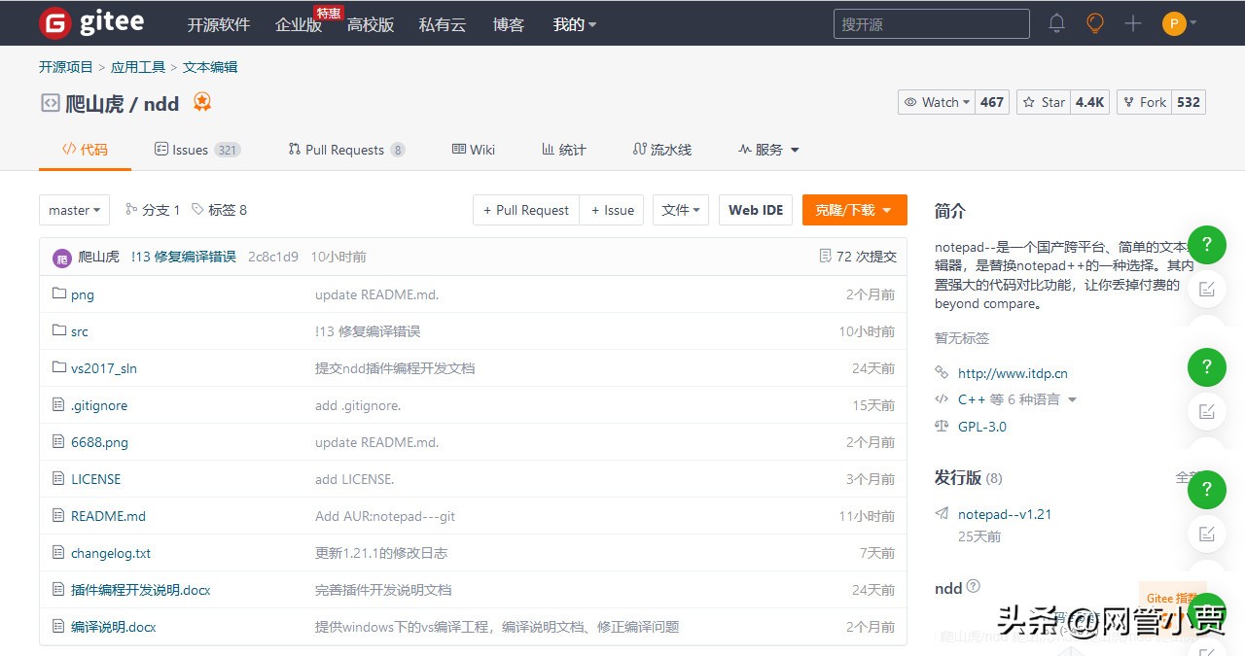
Task: Open the 插件编程开发说明.docx file
Action: point(141,589)
